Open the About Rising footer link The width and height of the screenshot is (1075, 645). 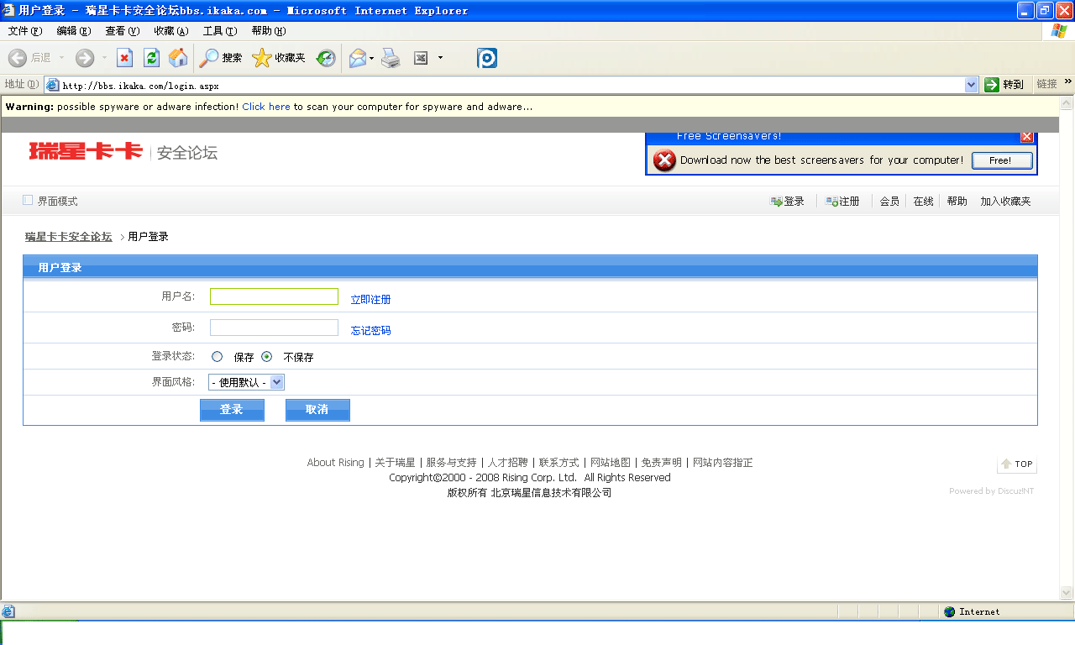(336, 463)
